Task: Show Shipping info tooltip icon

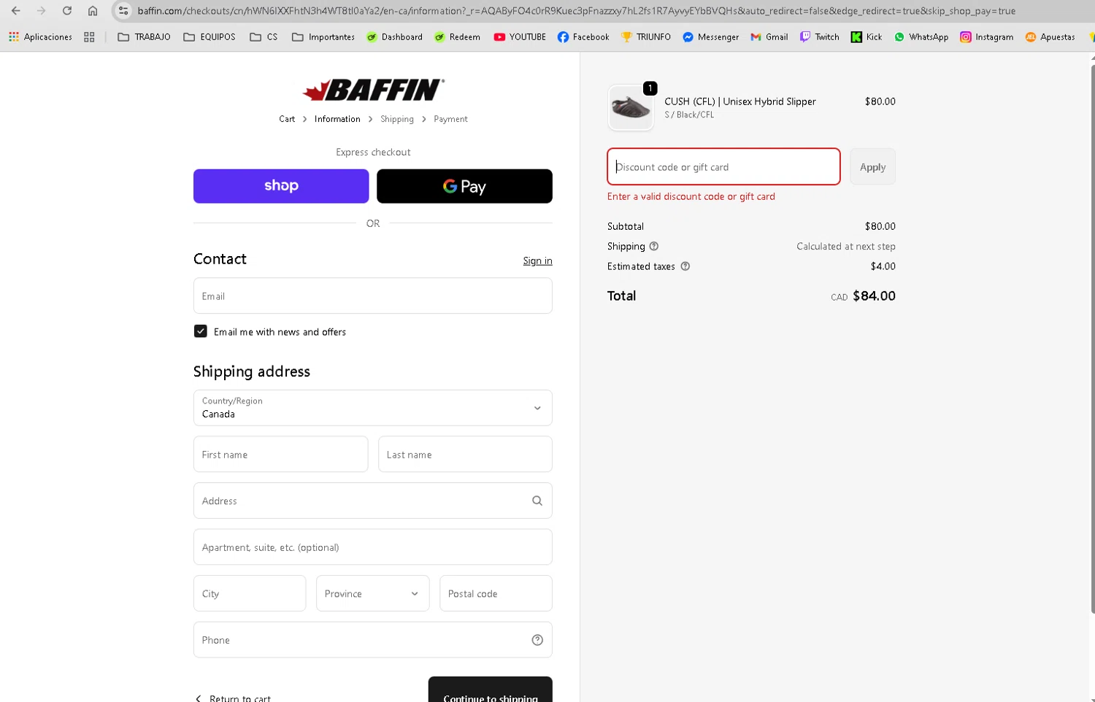Action: pyautogui.click(x=654, y=246)
